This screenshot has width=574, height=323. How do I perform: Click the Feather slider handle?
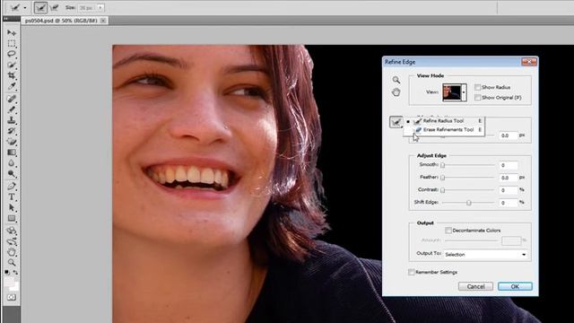(442, 178)
